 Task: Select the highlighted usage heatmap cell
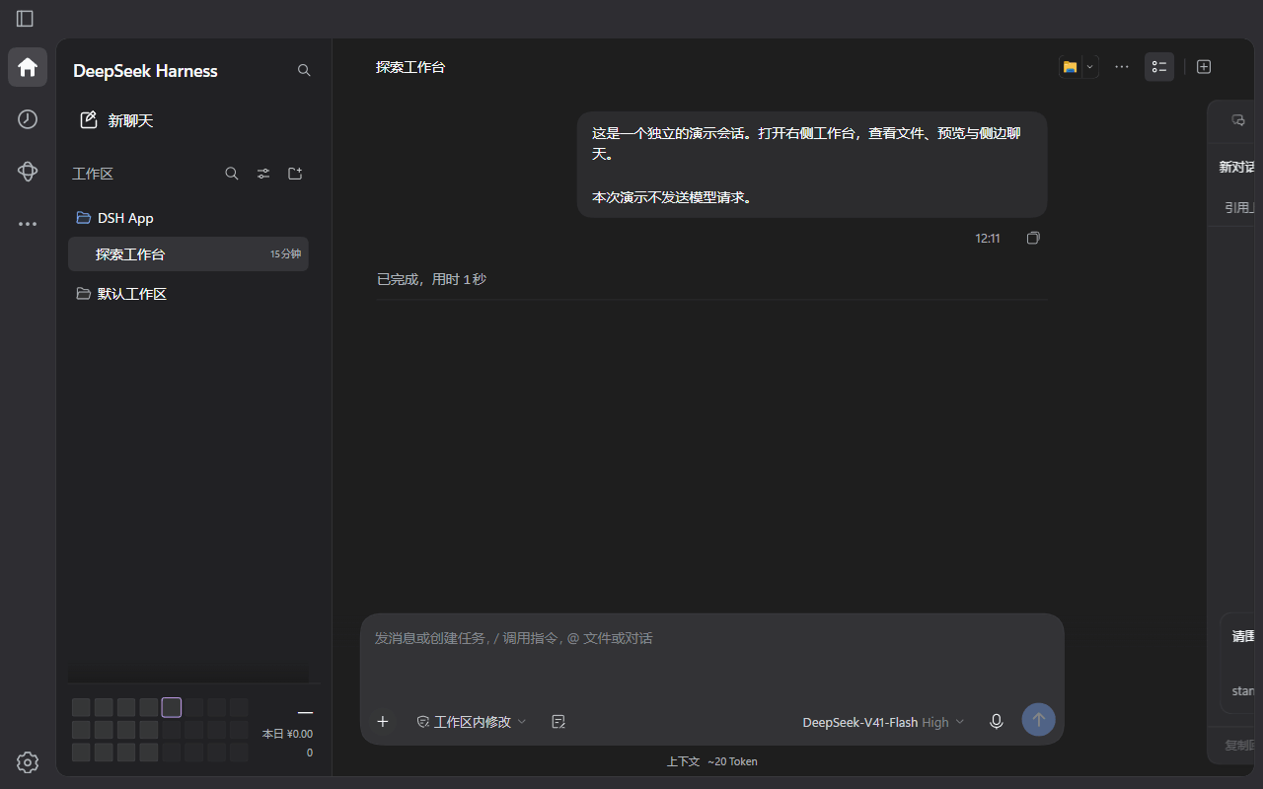pos(172,707)
